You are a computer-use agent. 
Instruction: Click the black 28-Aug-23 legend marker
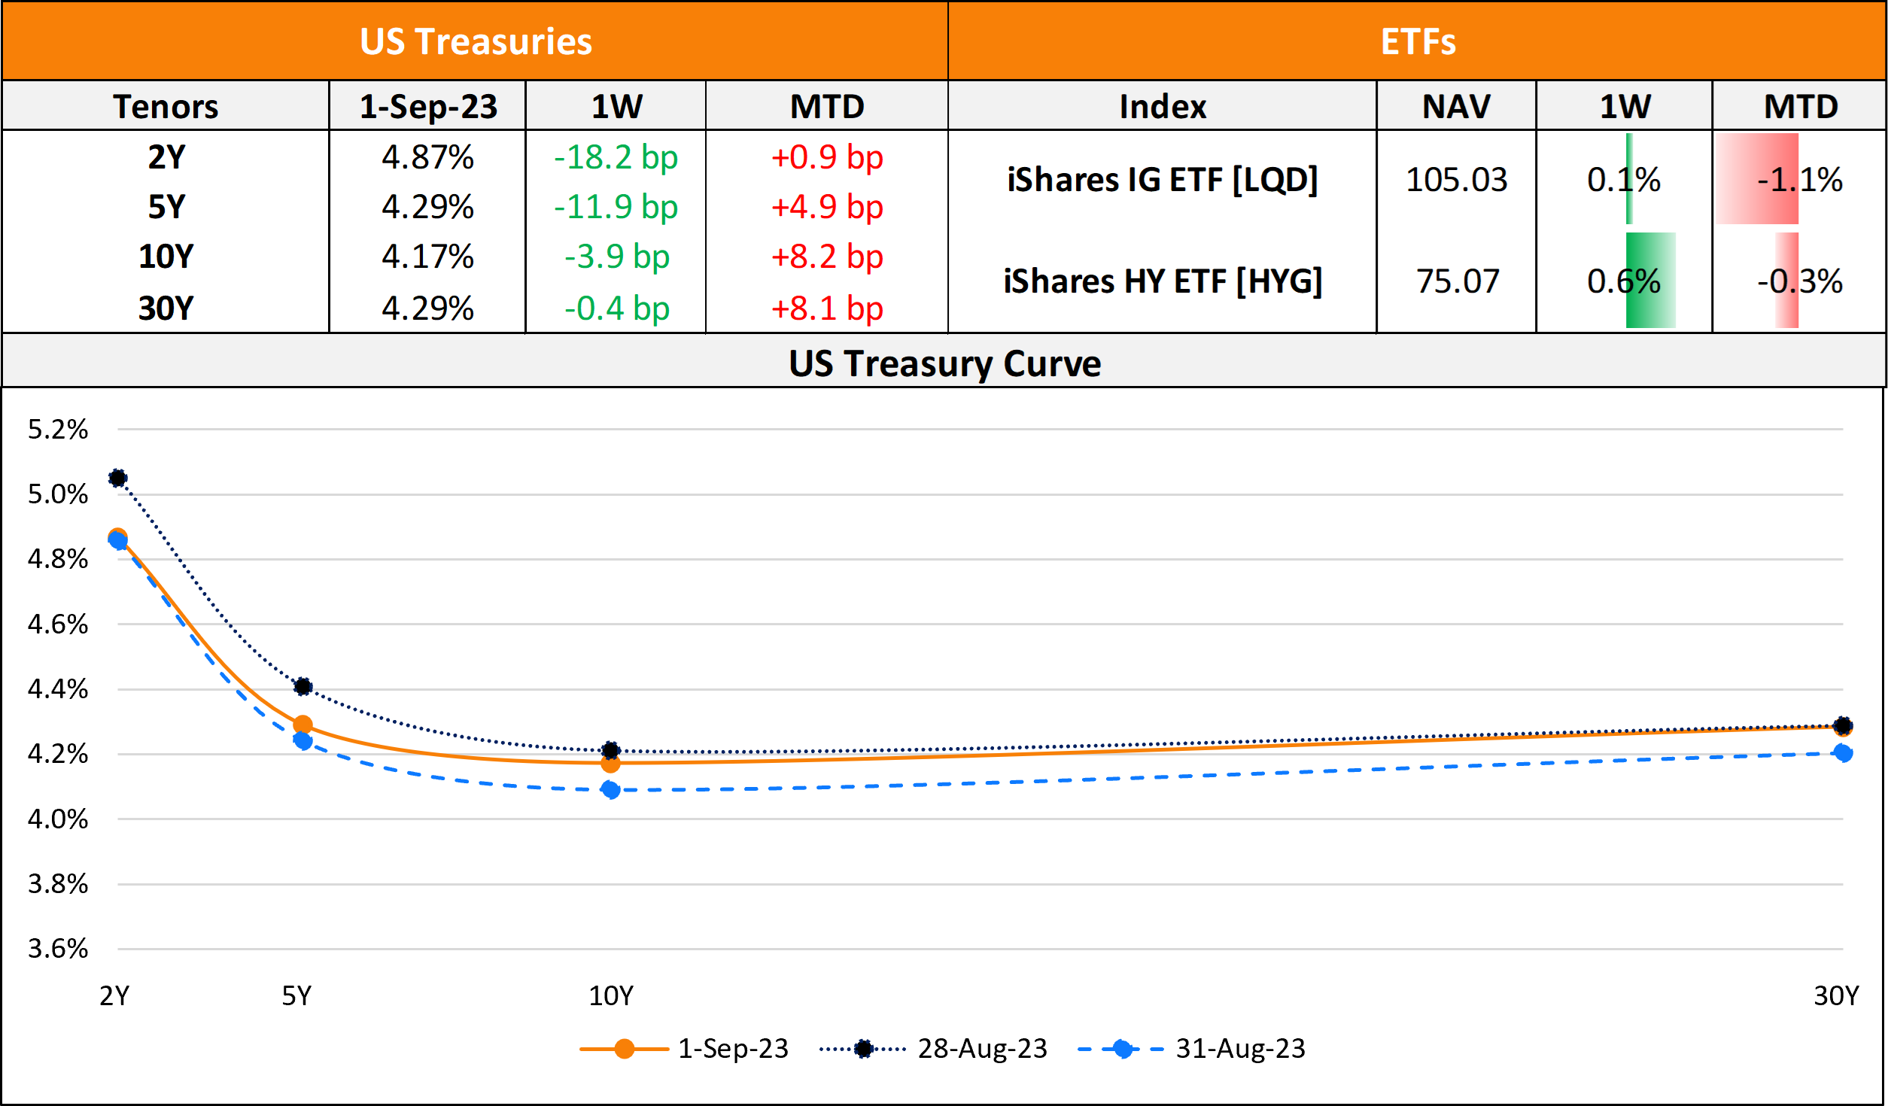tap(863, 1049)
